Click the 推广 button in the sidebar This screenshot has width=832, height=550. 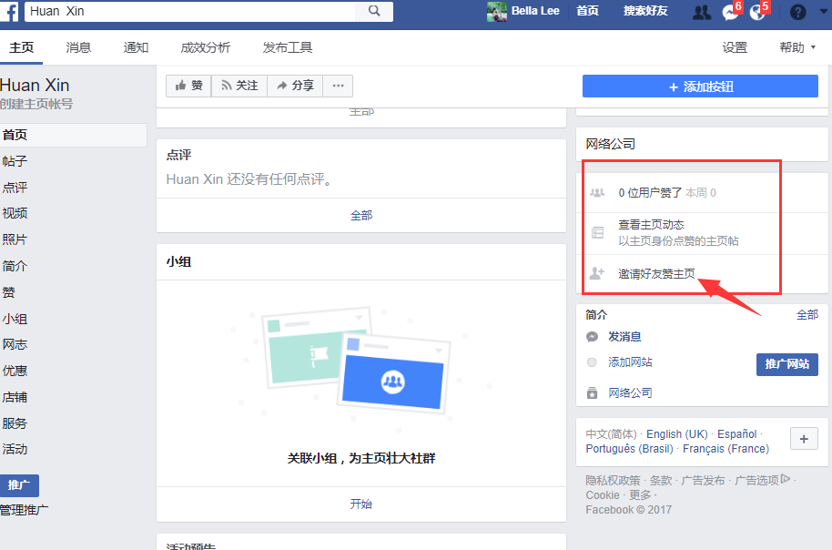[19, 485]
